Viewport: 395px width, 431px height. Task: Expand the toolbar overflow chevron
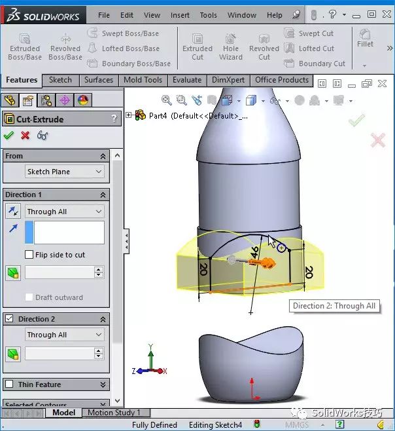[x=390, y=48]
